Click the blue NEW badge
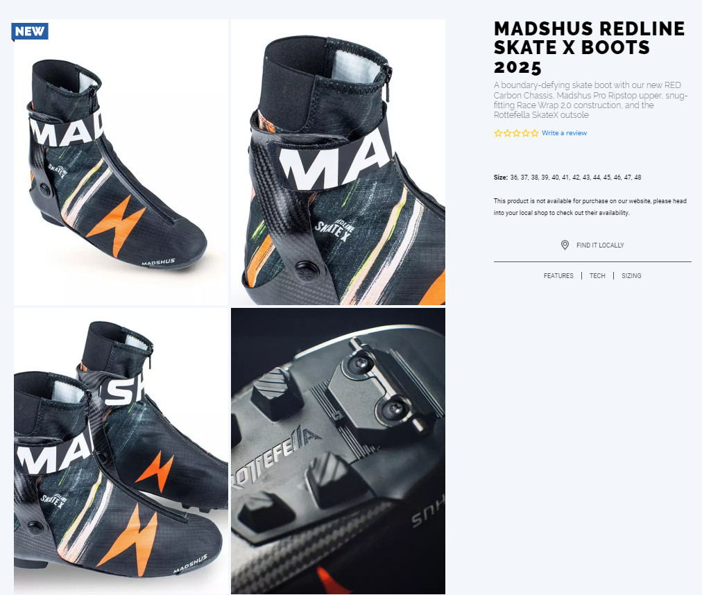Screen dimensions: 702x595 click(x=30, y=31)
